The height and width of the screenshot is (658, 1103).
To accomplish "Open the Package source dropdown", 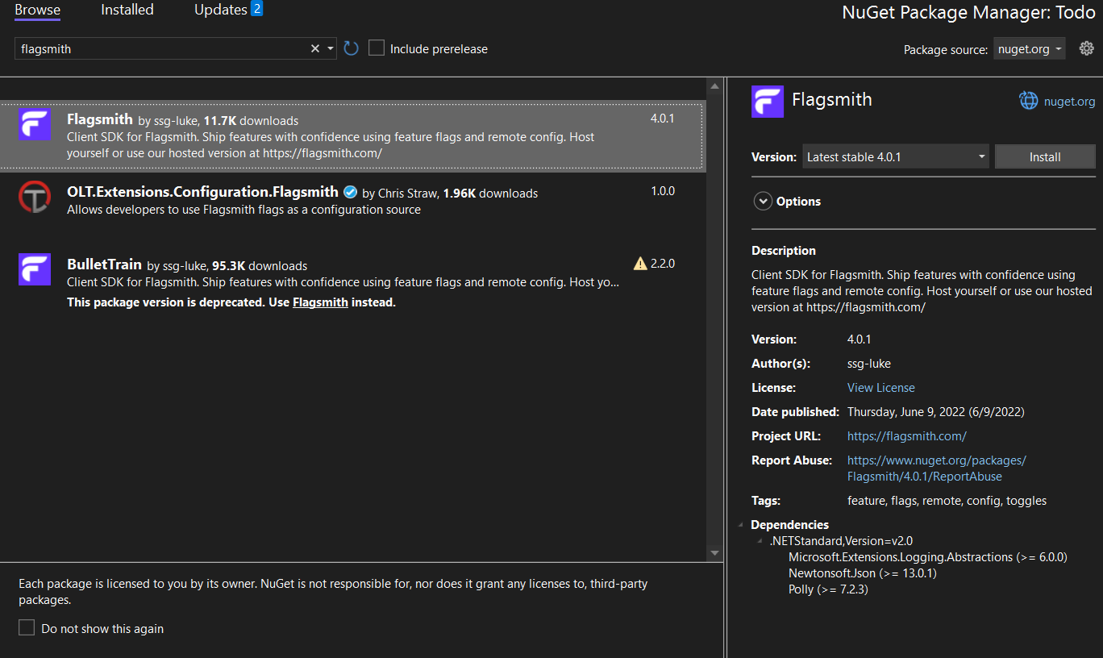I will 1029,48.
